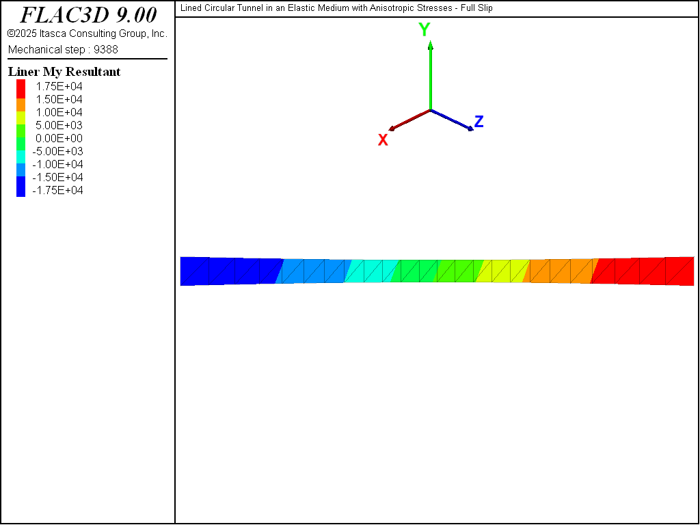Click the light blue band of the liner strip

point(313,271)
